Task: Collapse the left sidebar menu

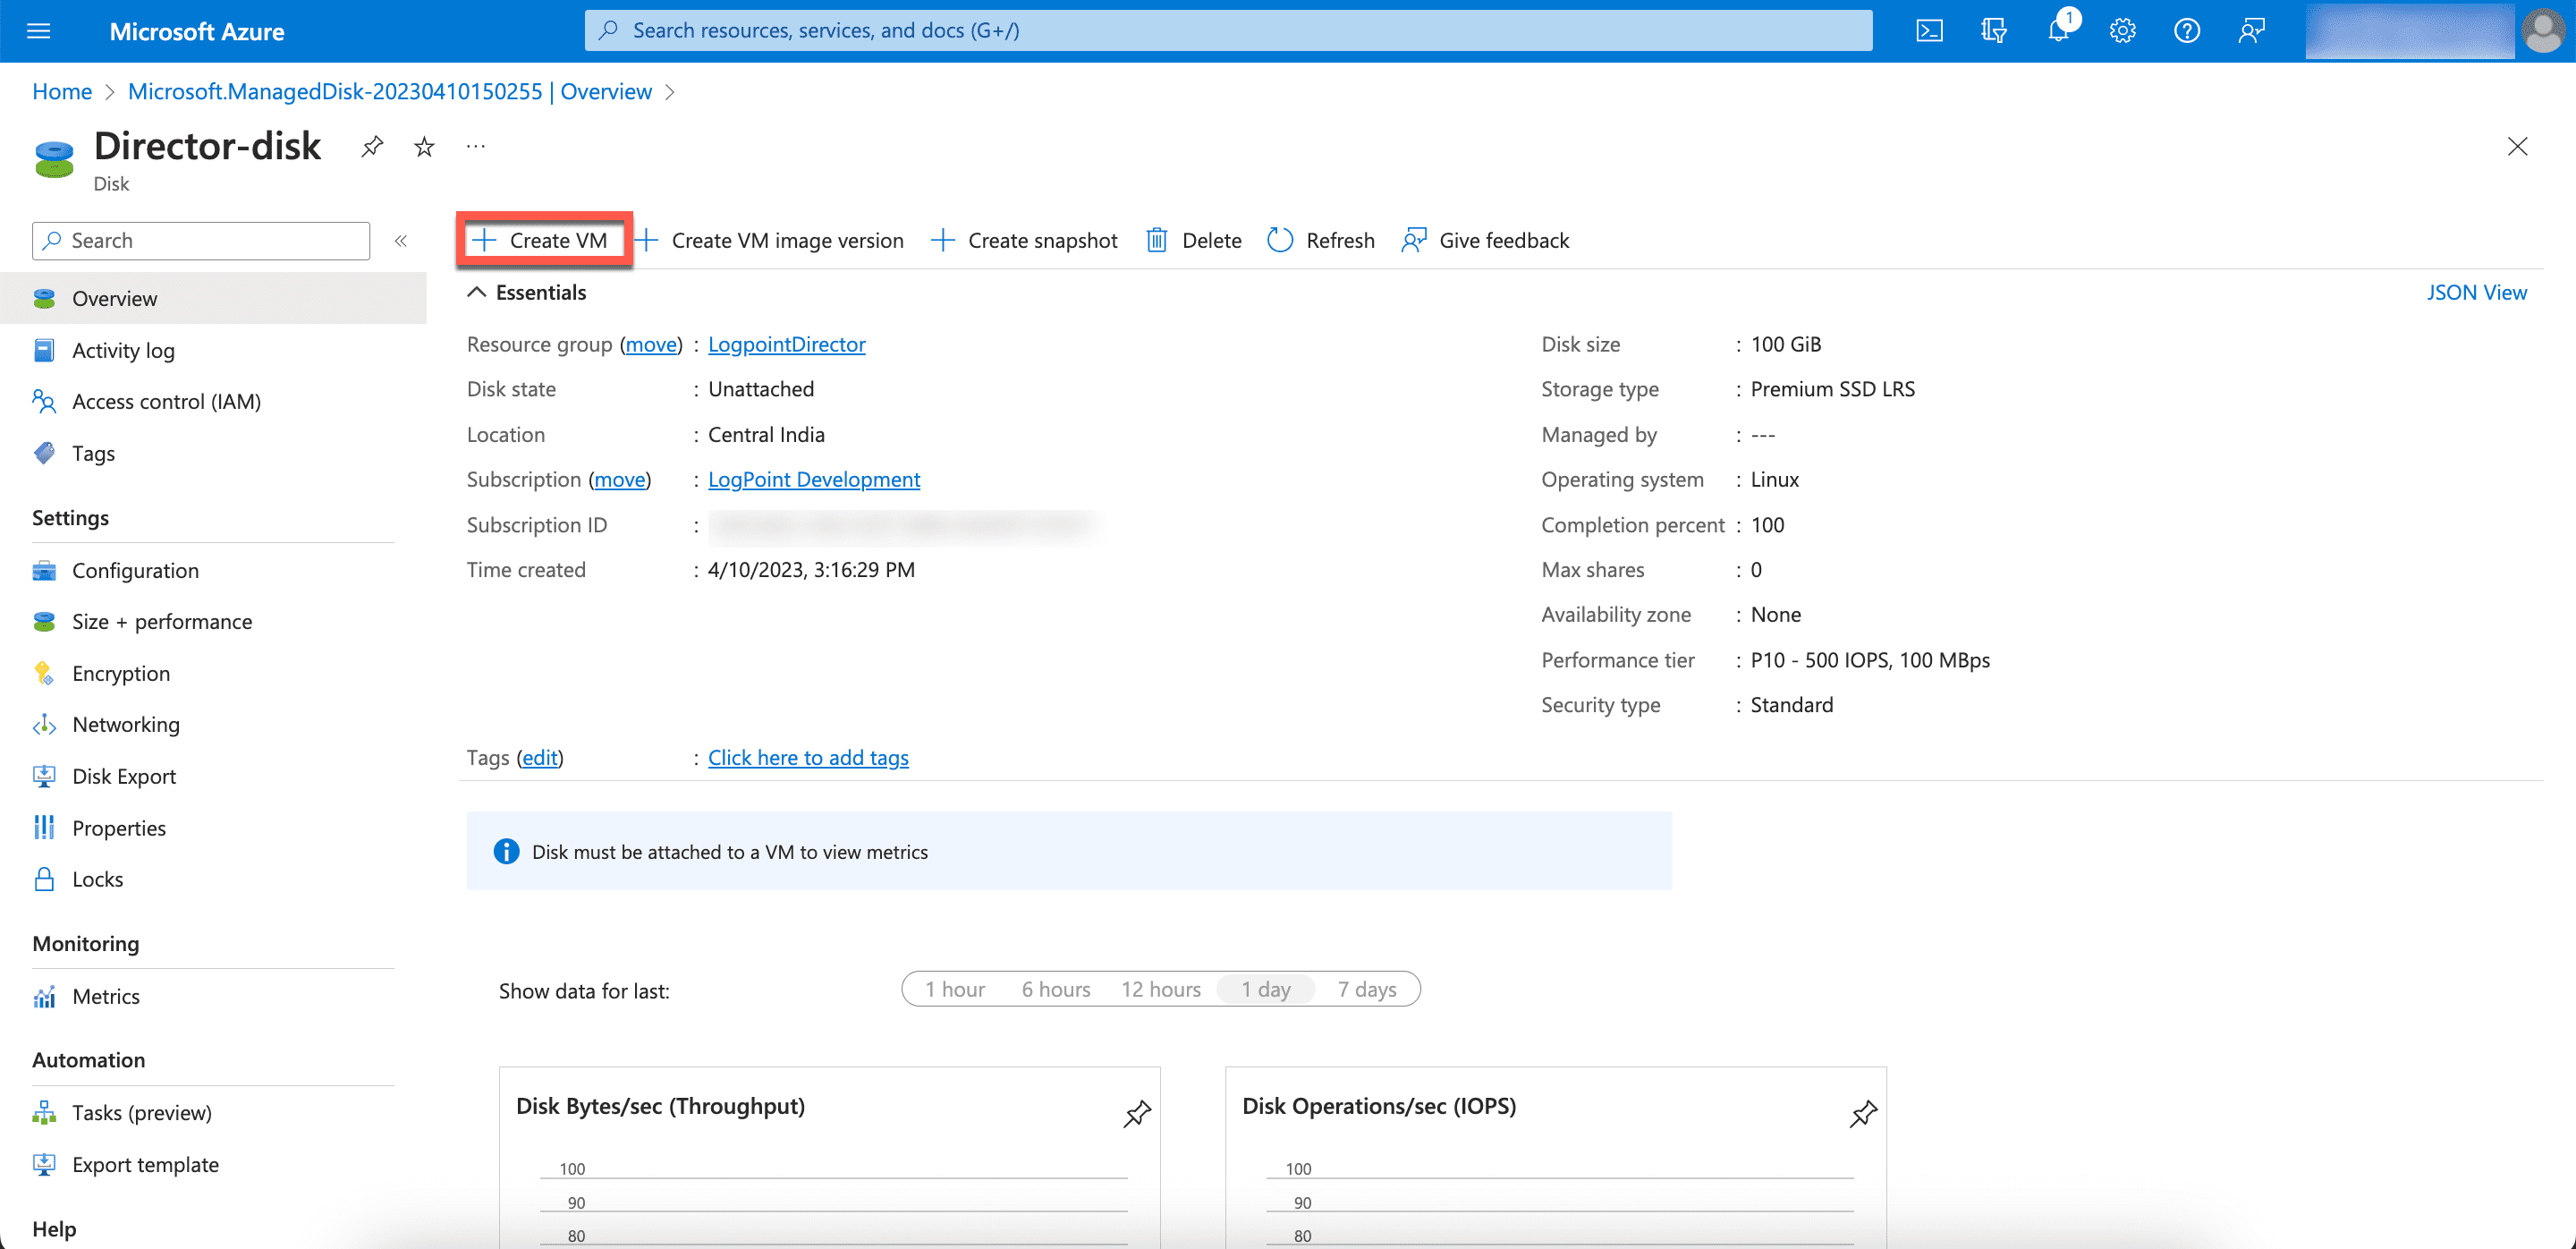Action: (x=401, y=240)
